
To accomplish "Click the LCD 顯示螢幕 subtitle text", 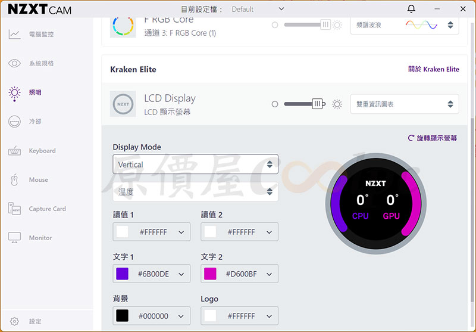I will coord(167,112).
